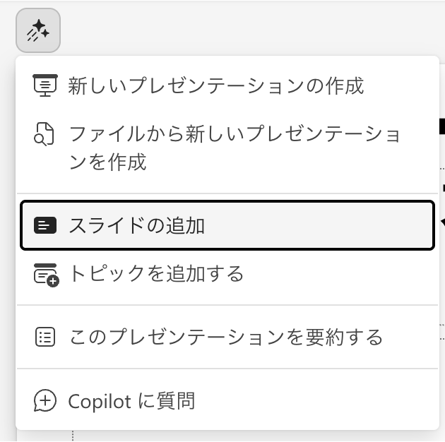Click the word Copilot in last menu entry

click(x=100, y=401)
